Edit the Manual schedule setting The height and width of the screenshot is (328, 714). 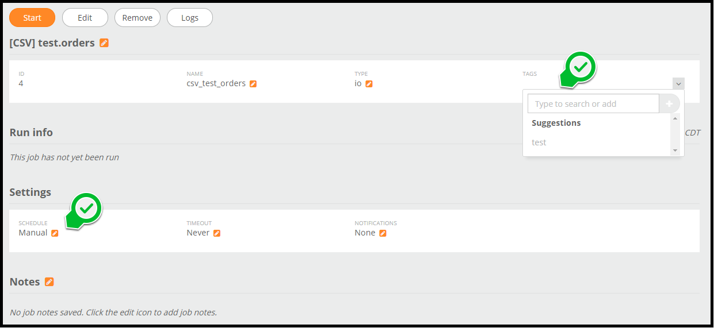(55, 233)
